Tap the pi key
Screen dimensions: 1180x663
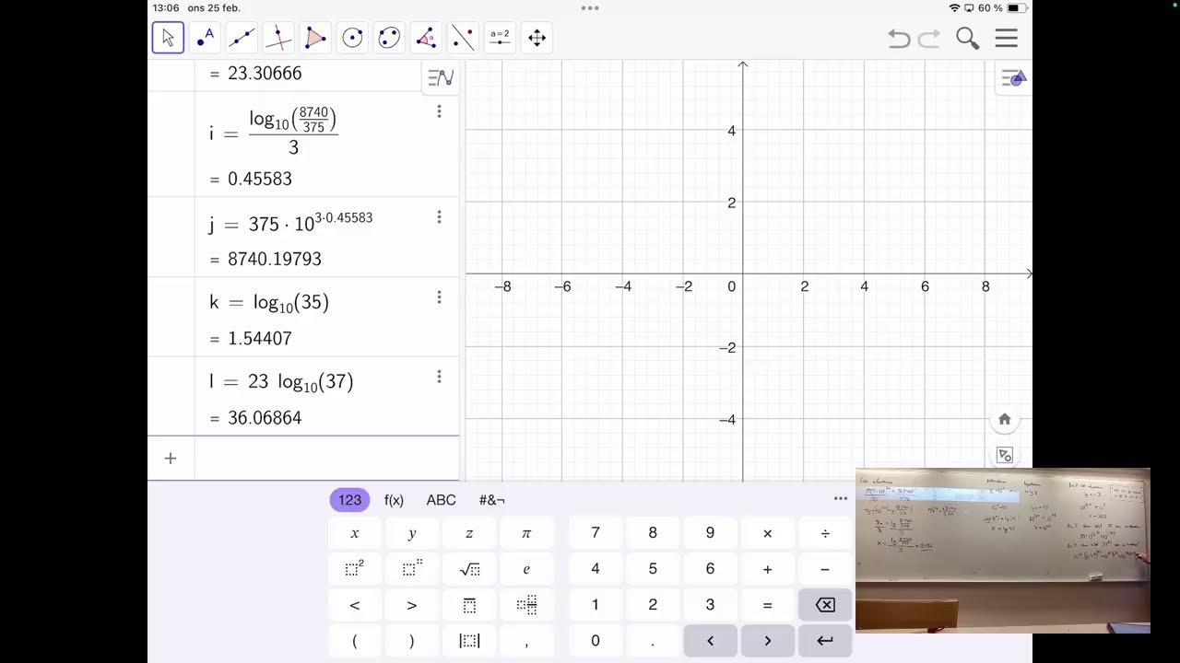click(x=526, y=533)
